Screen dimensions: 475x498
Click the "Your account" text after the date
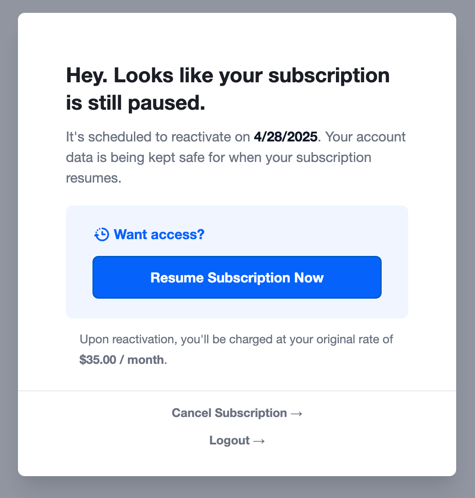[x=365, y=137]
